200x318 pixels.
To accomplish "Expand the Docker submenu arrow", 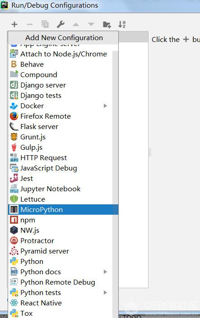I will click(x=105, y=106).
